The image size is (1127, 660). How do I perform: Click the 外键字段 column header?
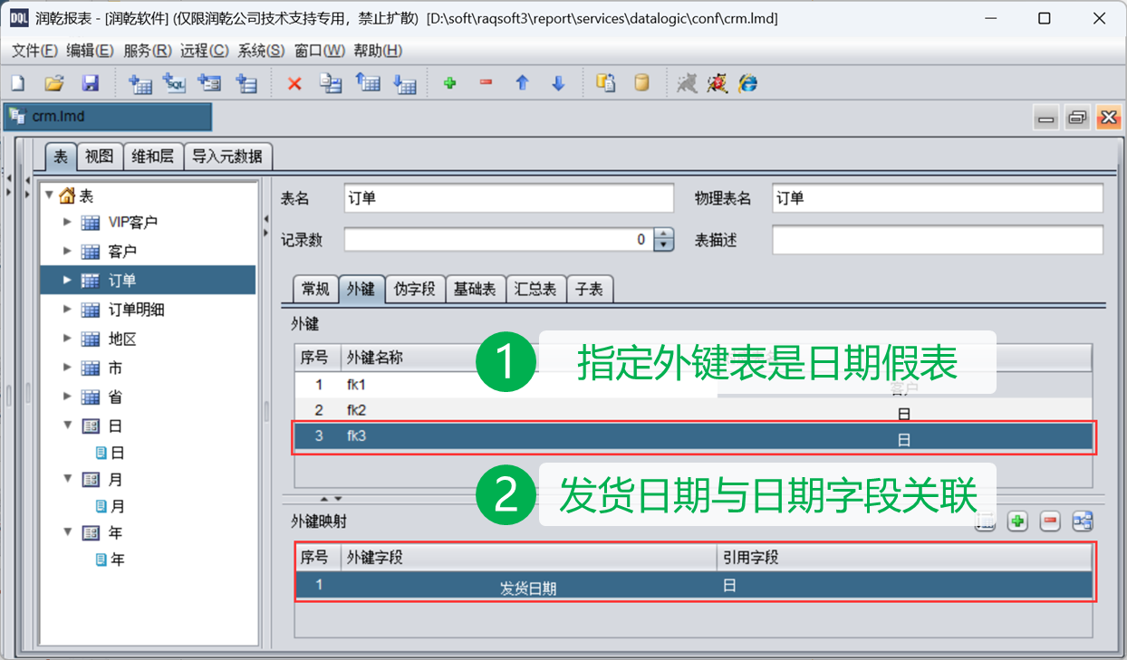point(528,557)
